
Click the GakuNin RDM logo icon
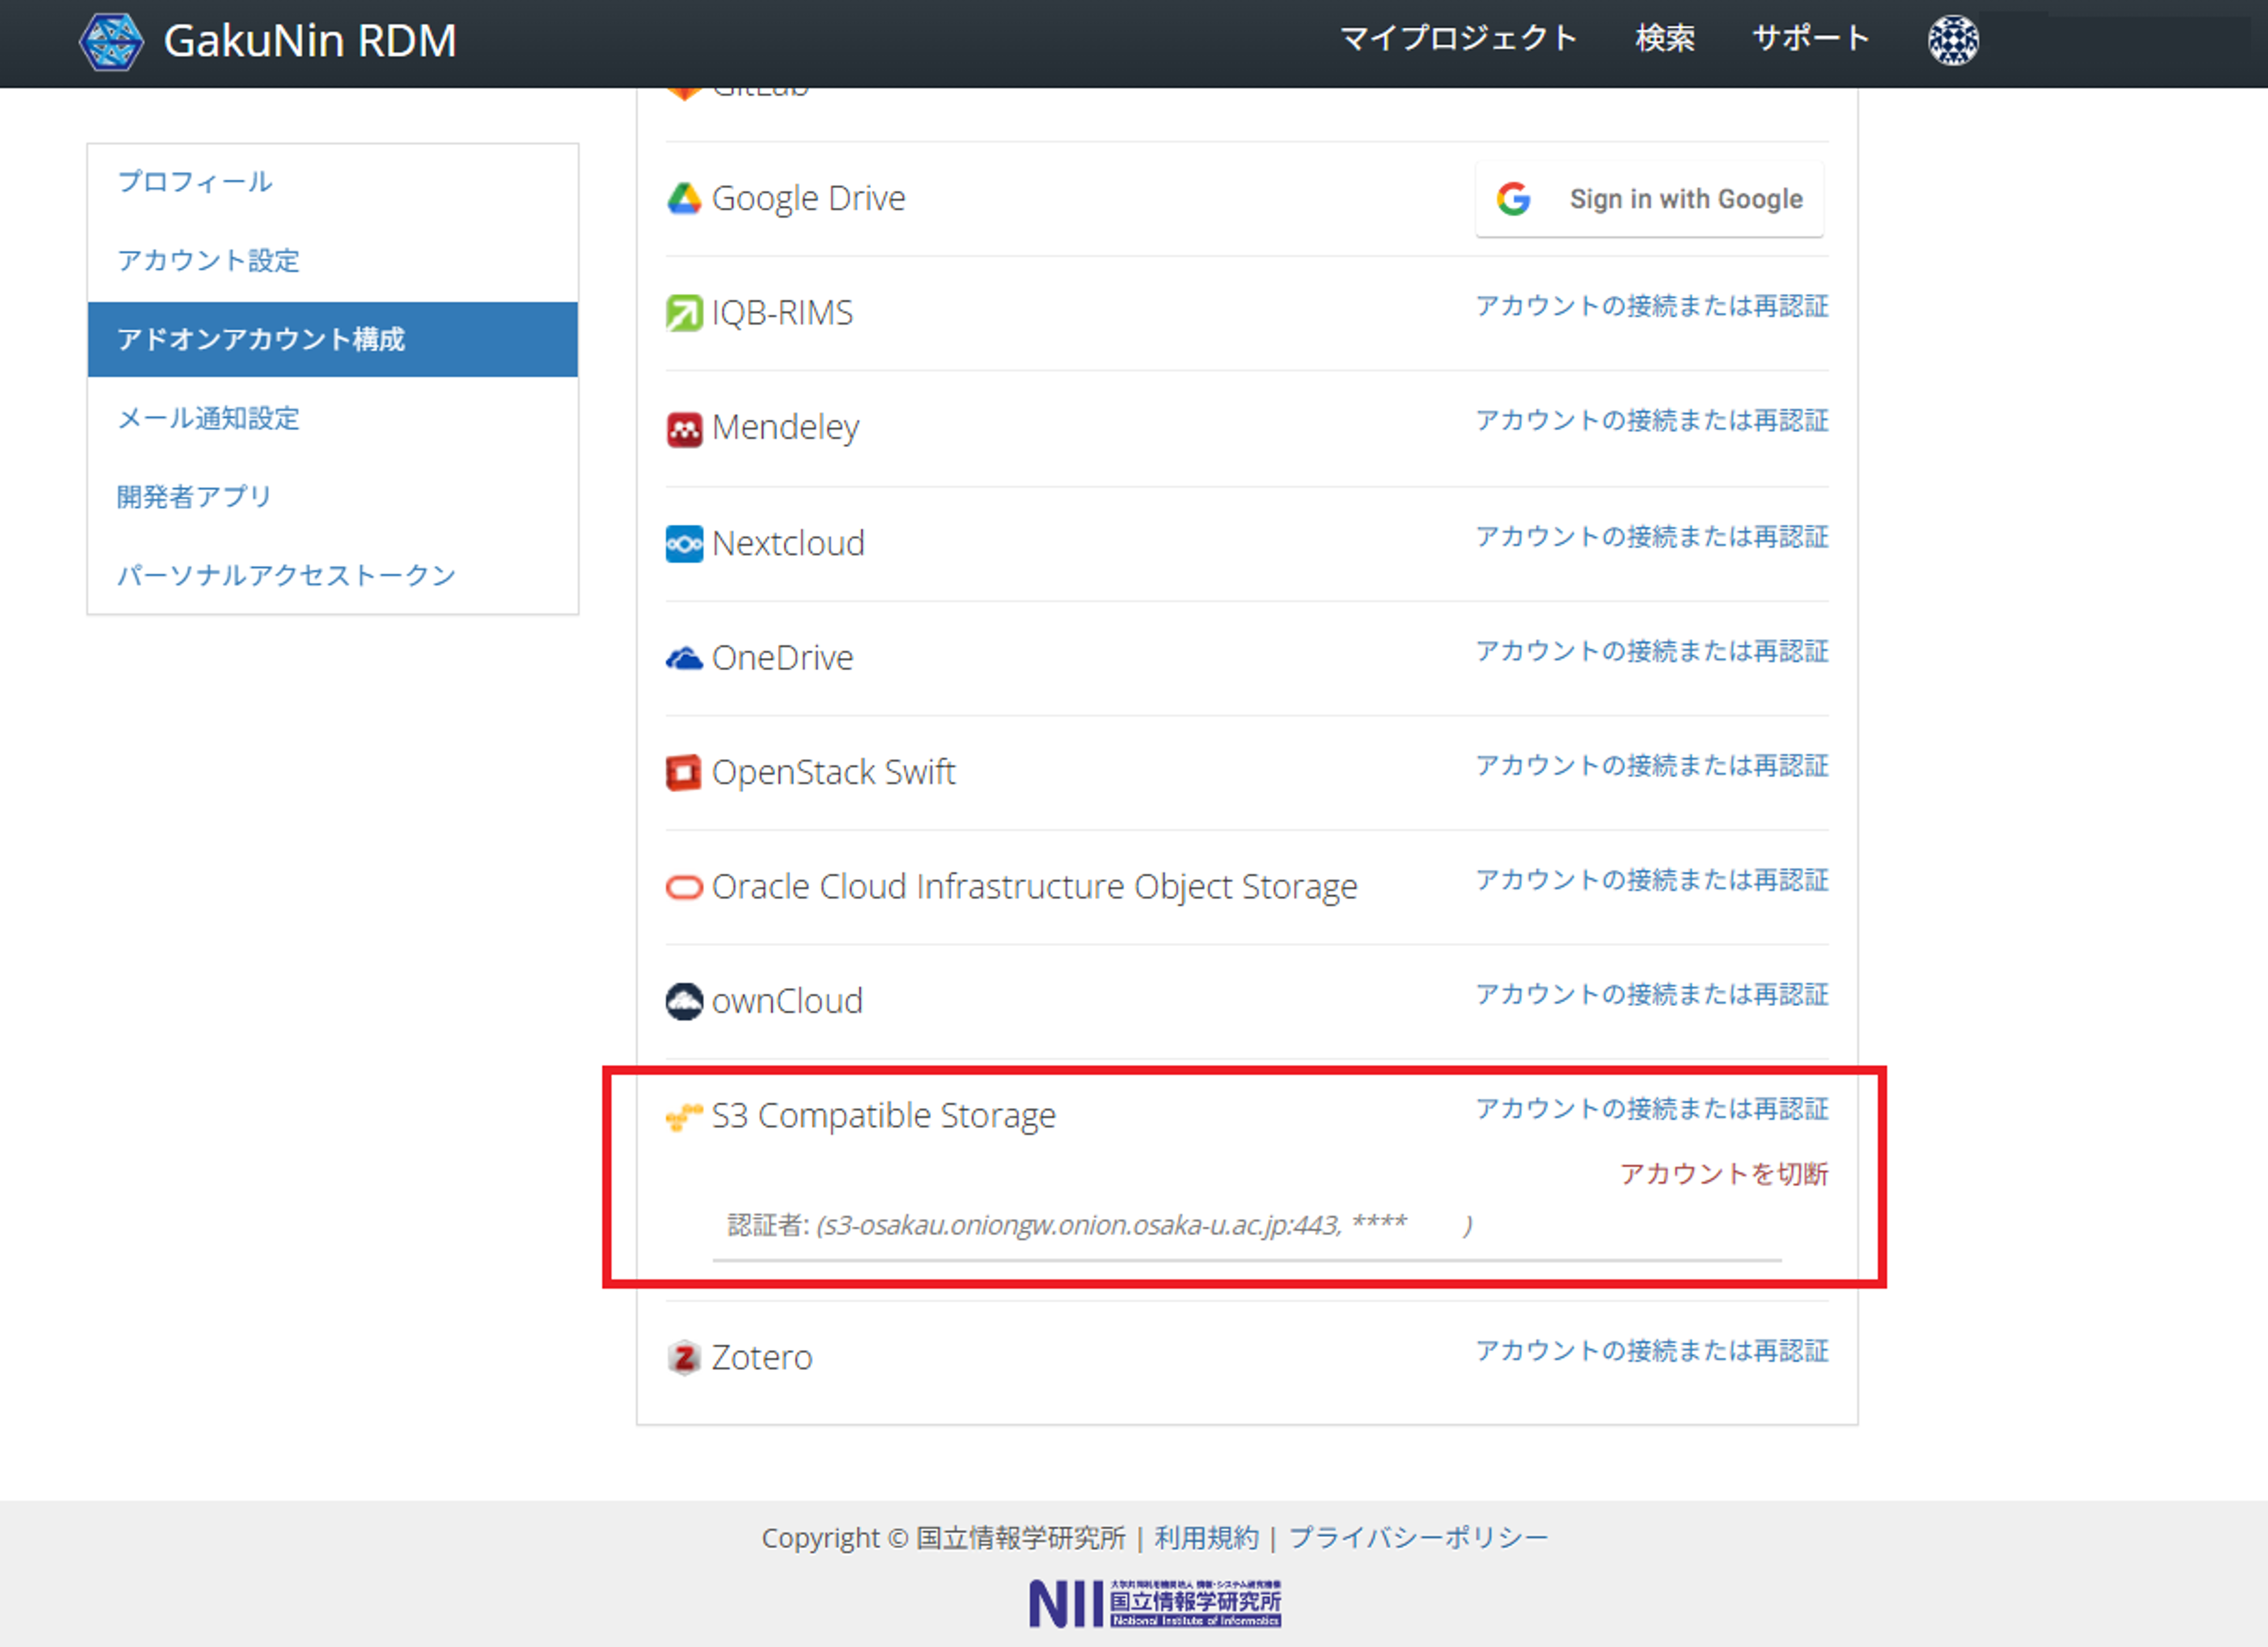tap(111, 41)
